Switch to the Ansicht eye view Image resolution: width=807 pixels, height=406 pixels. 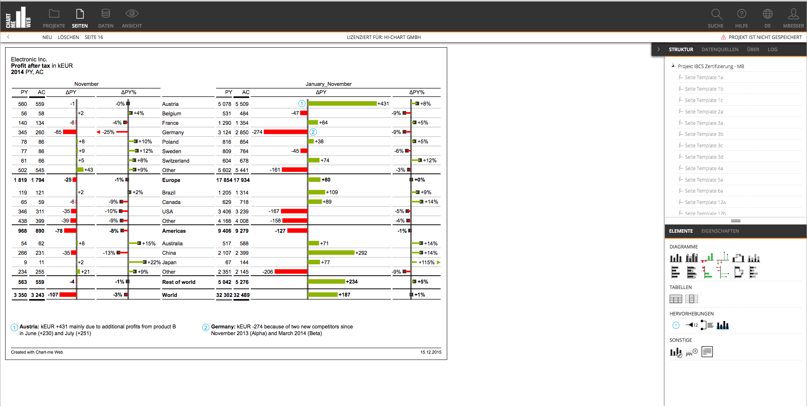(131, 18)
